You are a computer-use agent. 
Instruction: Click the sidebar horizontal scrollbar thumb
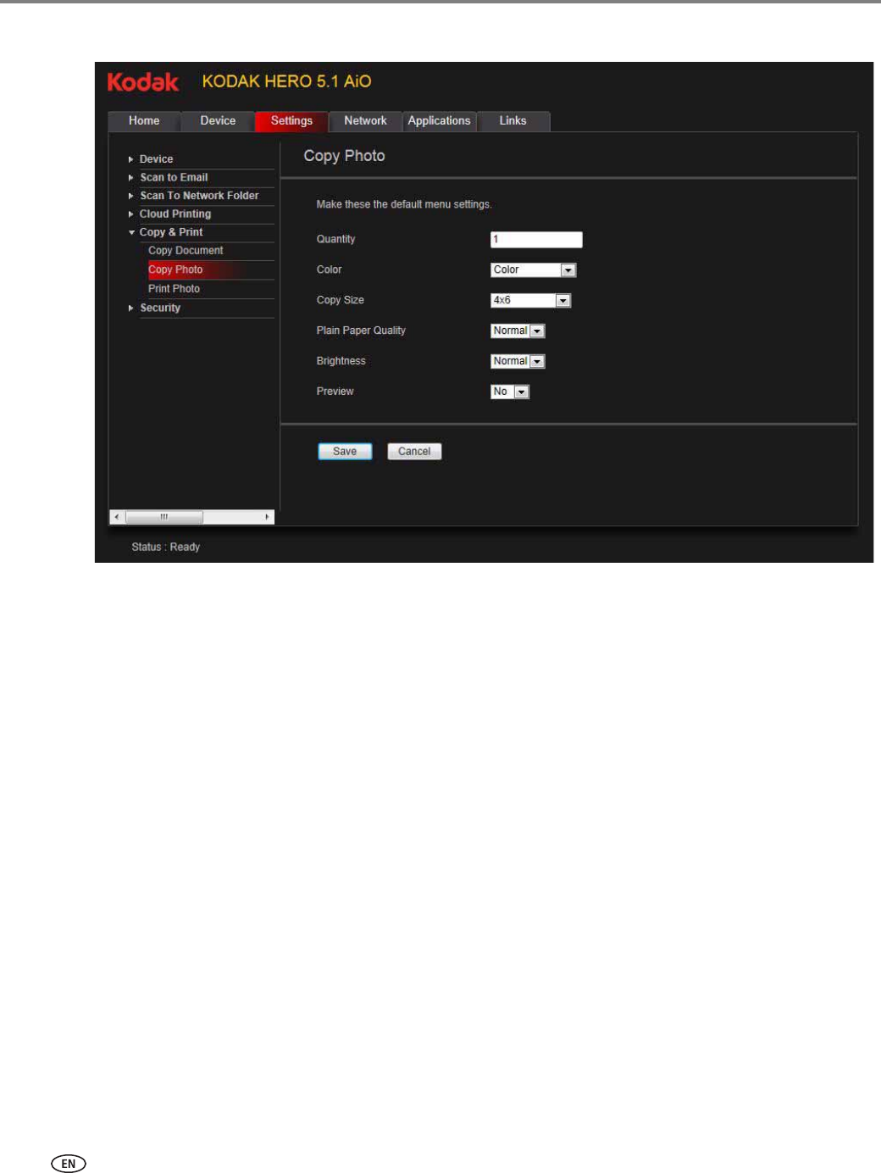click(x=164, y=517)
